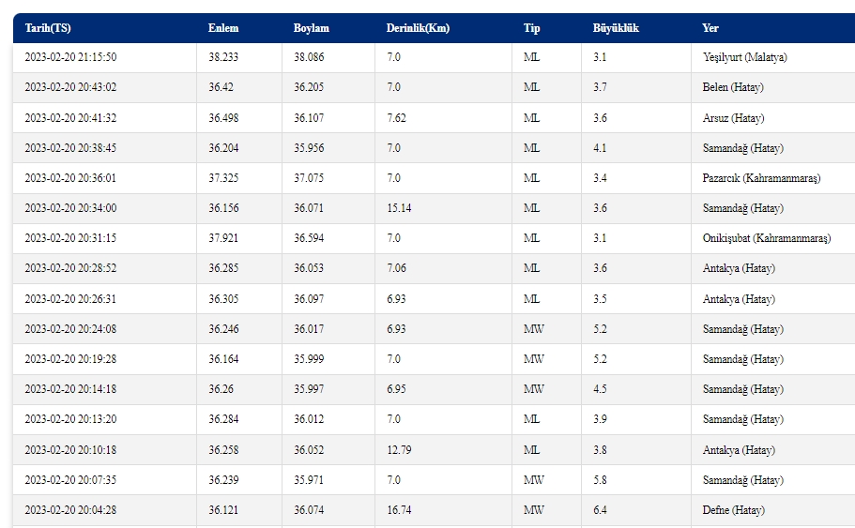This screenshot has height=528, width=855.
Task: Click the Yer column header
Action: pyautogui.click(x=710, y=28)
